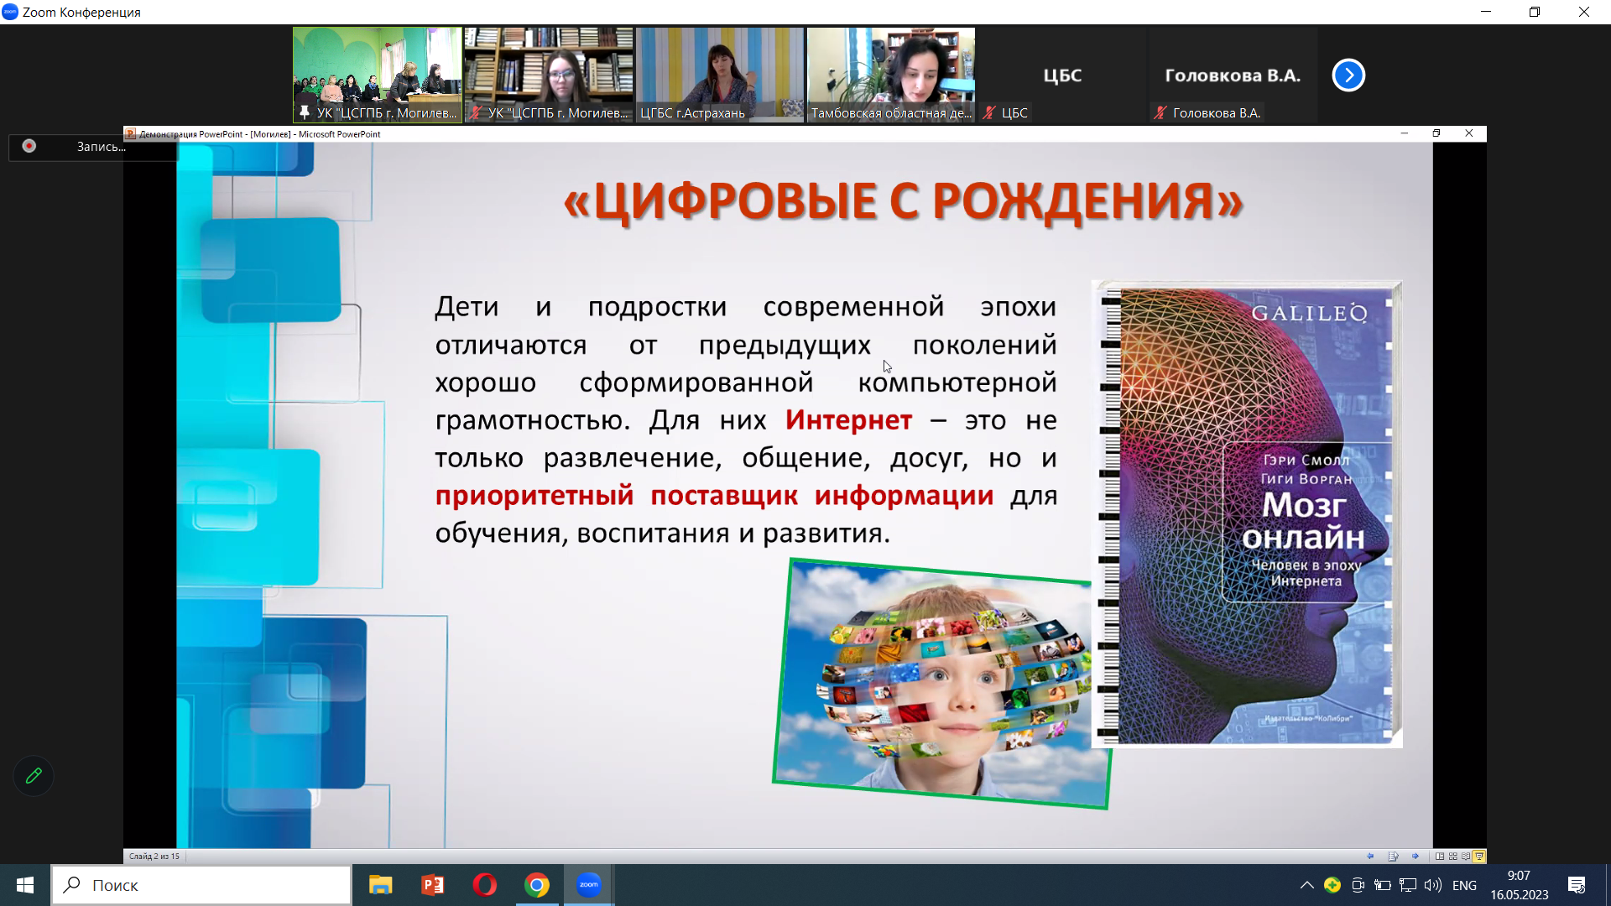Screen dimensions: 1611x906
Task: Click the Meet Now camera tray icon
Action: point(1358,885)
